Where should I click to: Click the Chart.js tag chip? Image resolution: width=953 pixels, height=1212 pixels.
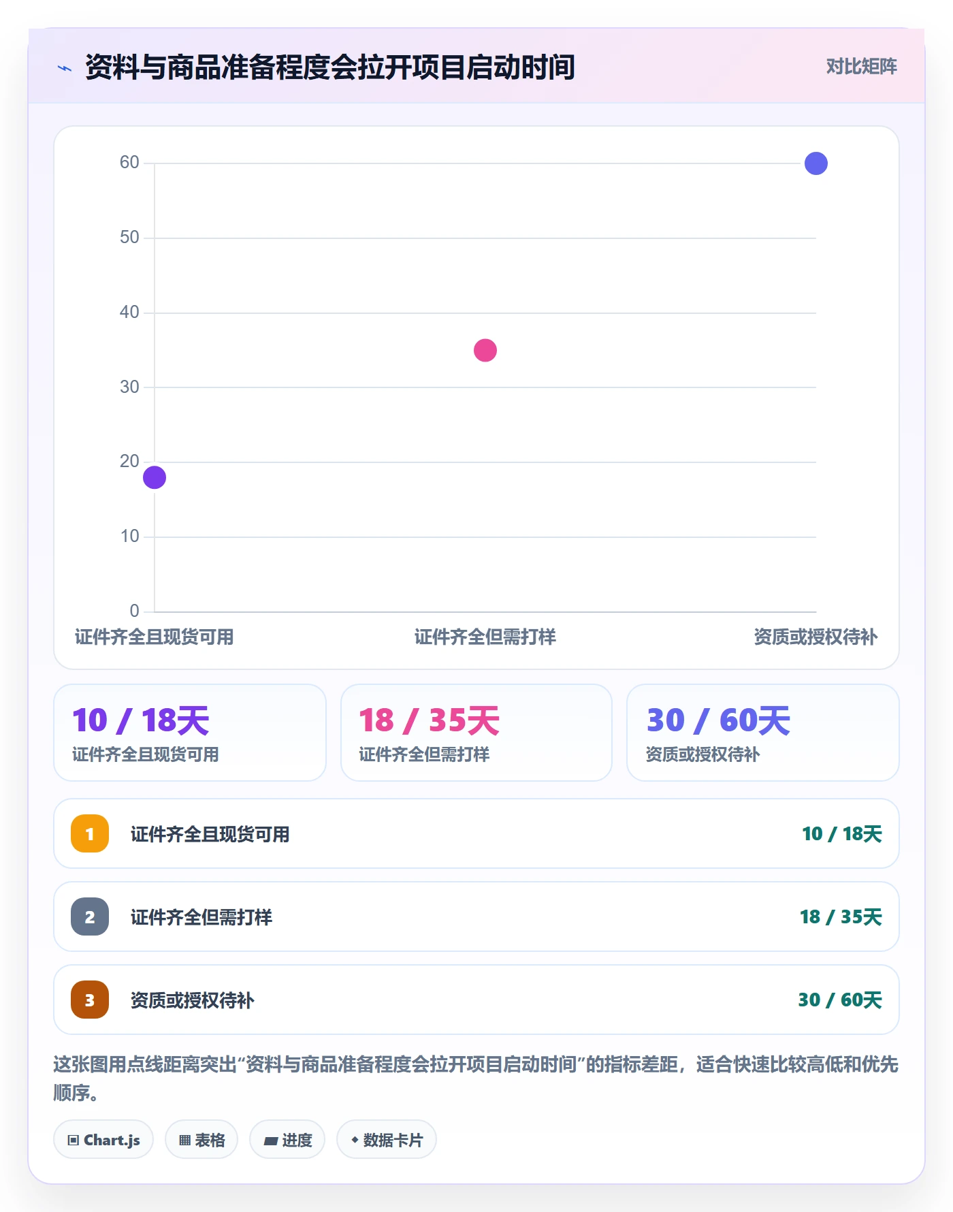tap(103, 1139)
